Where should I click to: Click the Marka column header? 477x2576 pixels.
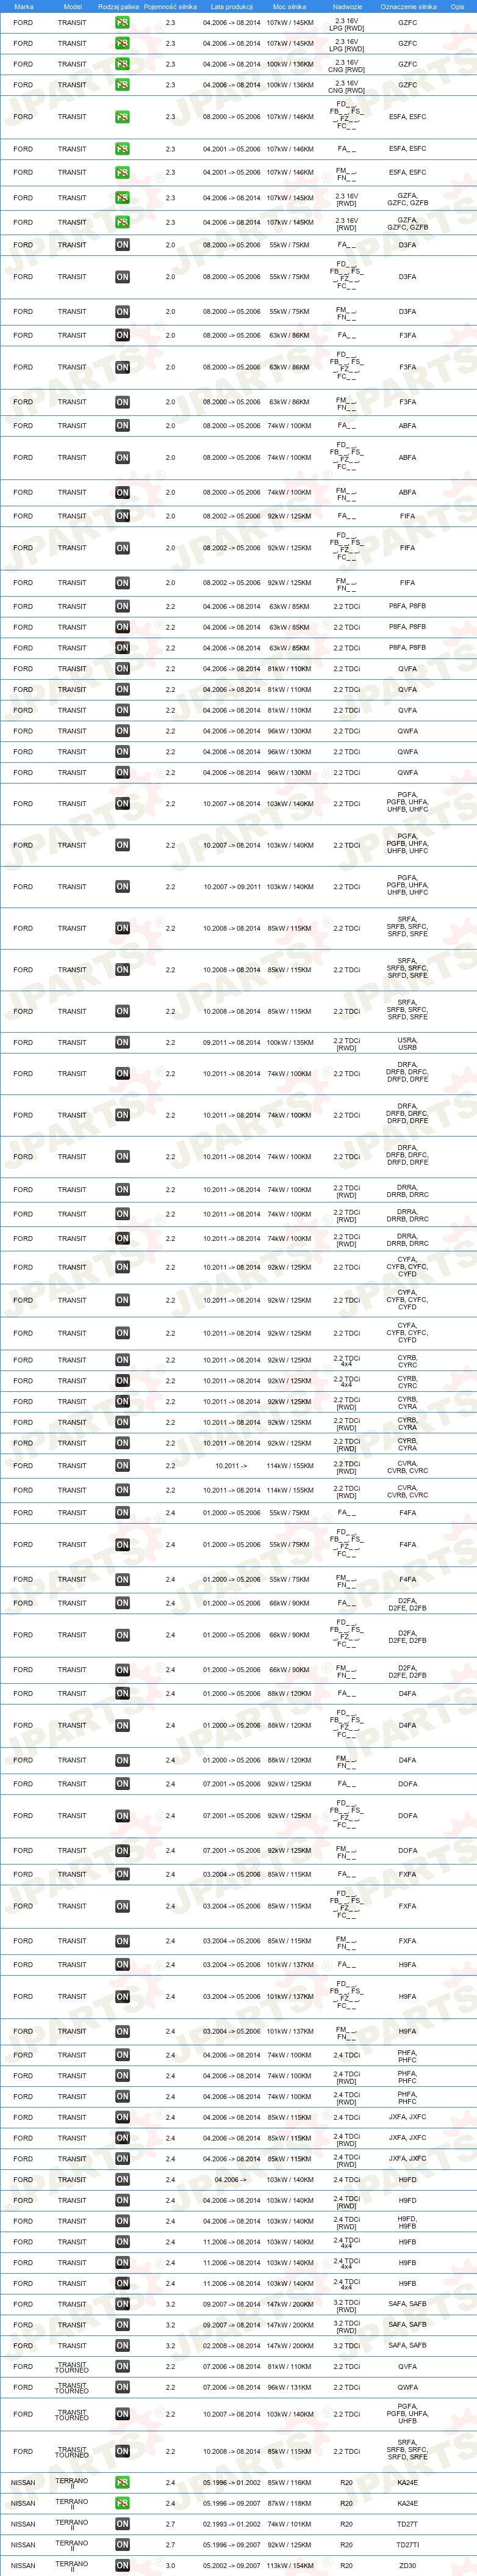(x=24, y=6)
